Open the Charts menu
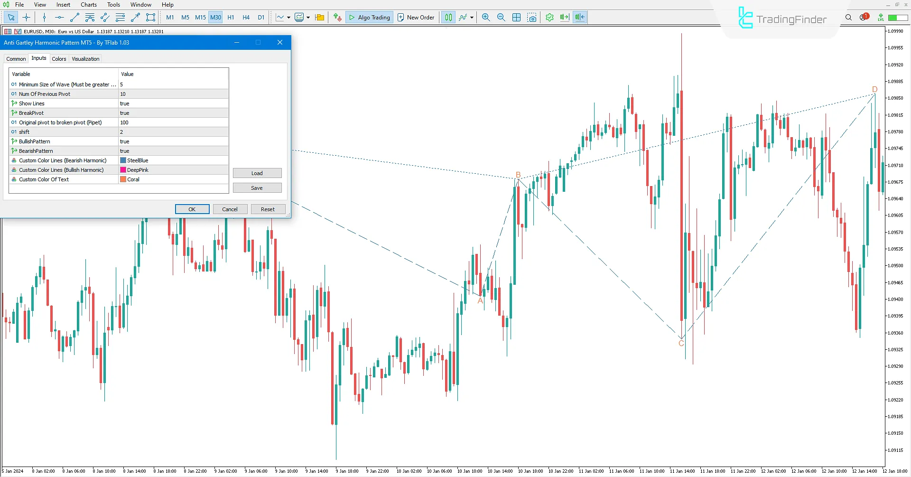The image size is (911, 477). [x=88, y=4]
